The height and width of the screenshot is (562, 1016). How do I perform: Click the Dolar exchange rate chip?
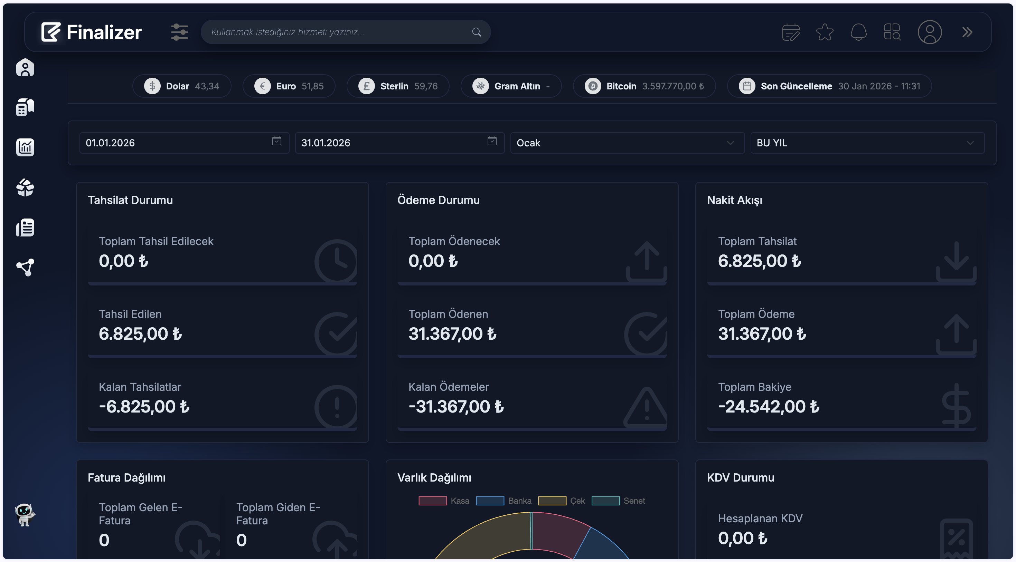(182, 86)
